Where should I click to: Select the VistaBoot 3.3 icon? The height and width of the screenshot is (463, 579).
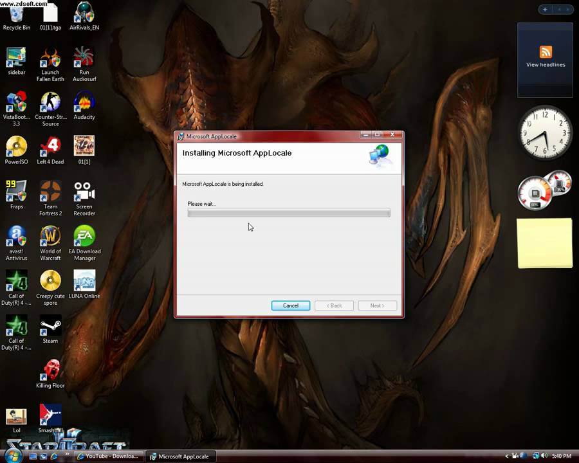tap(16, 109)
